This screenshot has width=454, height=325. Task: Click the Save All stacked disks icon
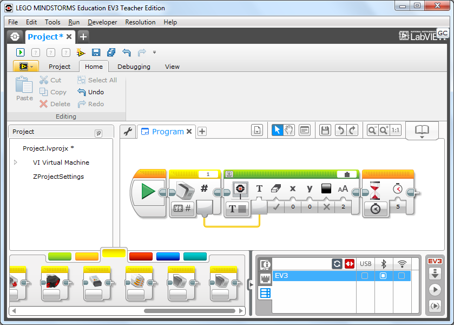coord(111,53)
